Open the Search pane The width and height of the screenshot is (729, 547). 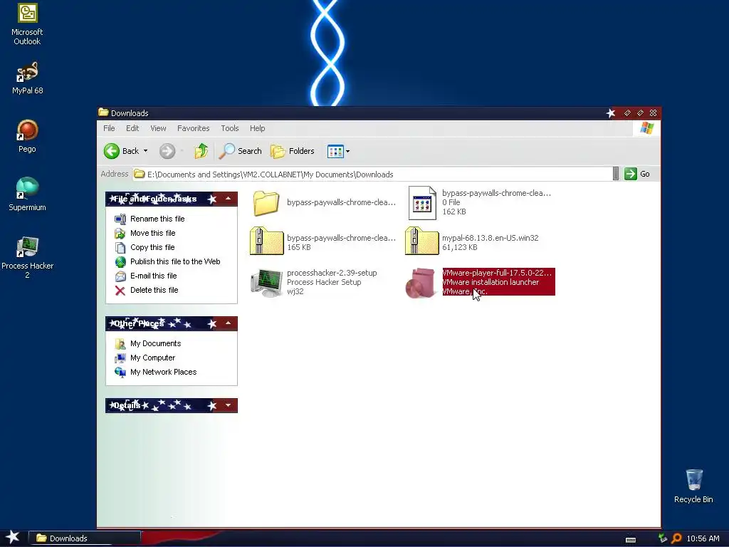[x=241, y=151]
